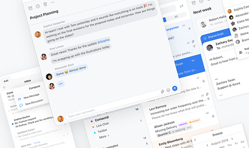Click Sophia Carpenter's avatar in the chat
The height and width of the screenshot is (148, 249).
point(38,34)
